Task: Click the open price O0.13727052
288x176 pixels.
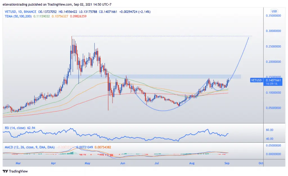Action: pos(47,12)
